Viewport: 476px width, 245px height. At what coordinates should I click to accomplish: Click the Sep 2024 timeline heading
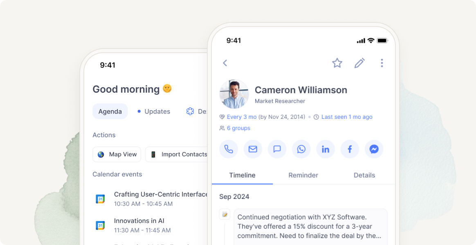coord(234,197)
